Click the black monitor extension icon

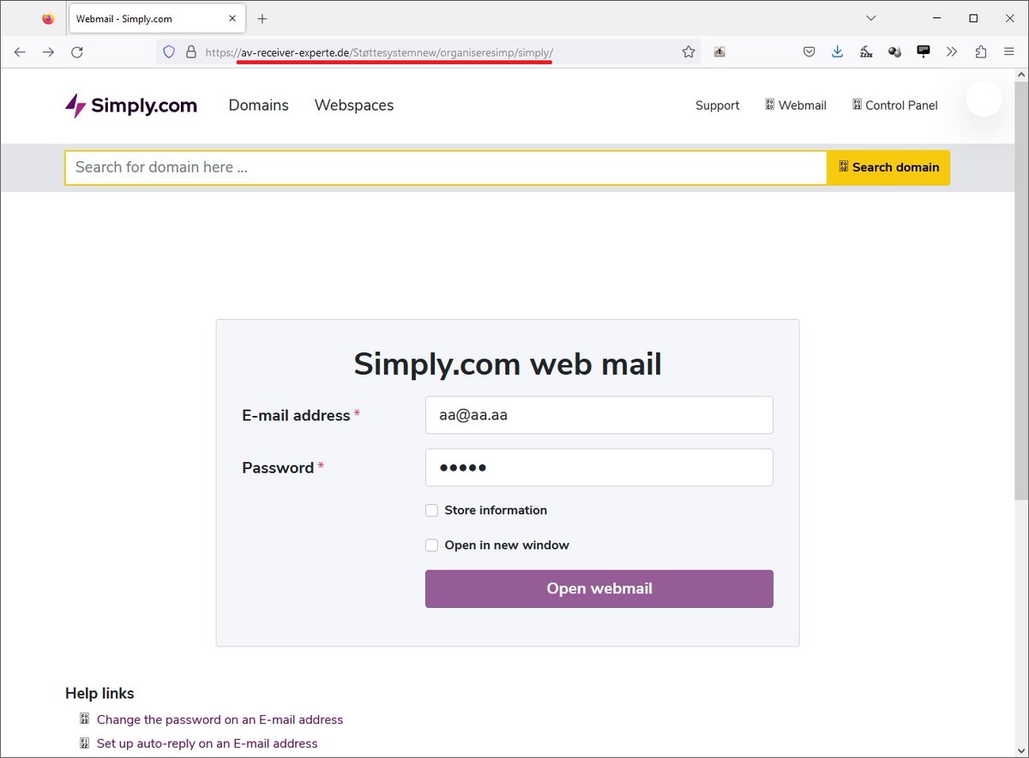tap(924, 52)
